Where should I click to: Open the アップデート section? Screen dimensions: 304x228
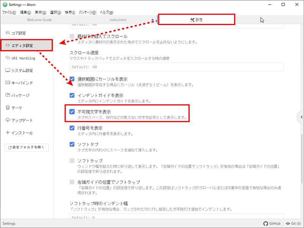click(27, 120)
